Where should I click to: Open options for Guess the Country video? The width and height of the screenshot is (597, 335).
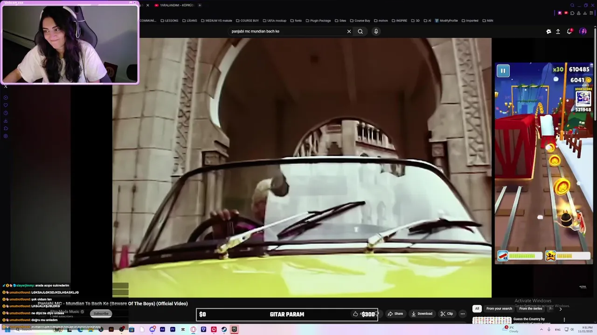click(x=564, y=320)
